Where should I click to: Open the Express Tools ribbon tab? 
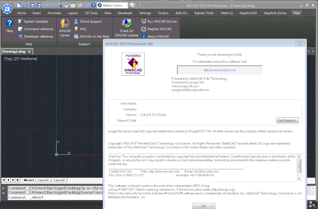(204, 13)
